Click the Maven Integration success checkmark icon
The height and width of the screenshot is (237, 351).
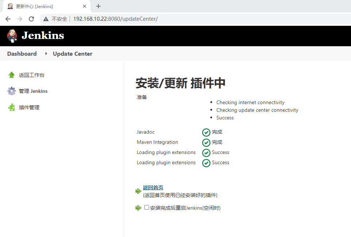coord(206,142)
